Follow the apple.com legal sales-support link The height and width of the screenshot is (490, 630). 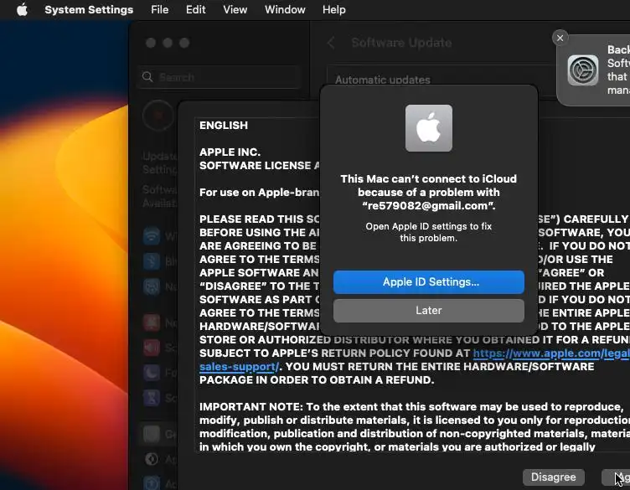pos(551,353)
